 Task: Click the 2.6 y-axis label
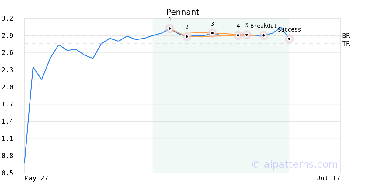(x=7, y=53)
